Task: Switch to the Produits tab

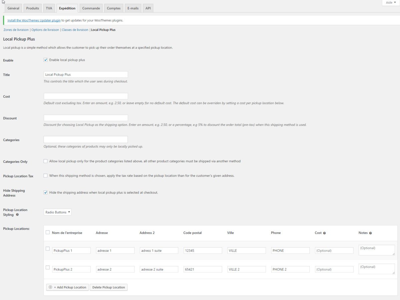Action: (x=33, y=8)
